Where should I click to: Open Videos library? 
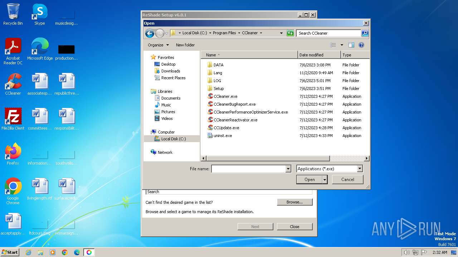167,119
